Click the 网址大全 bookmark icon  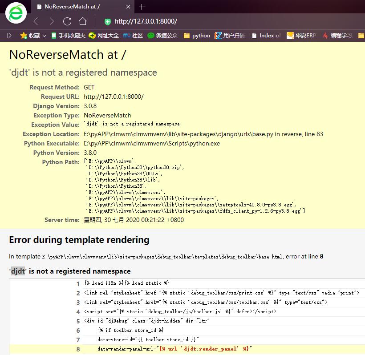coord(92,35)
